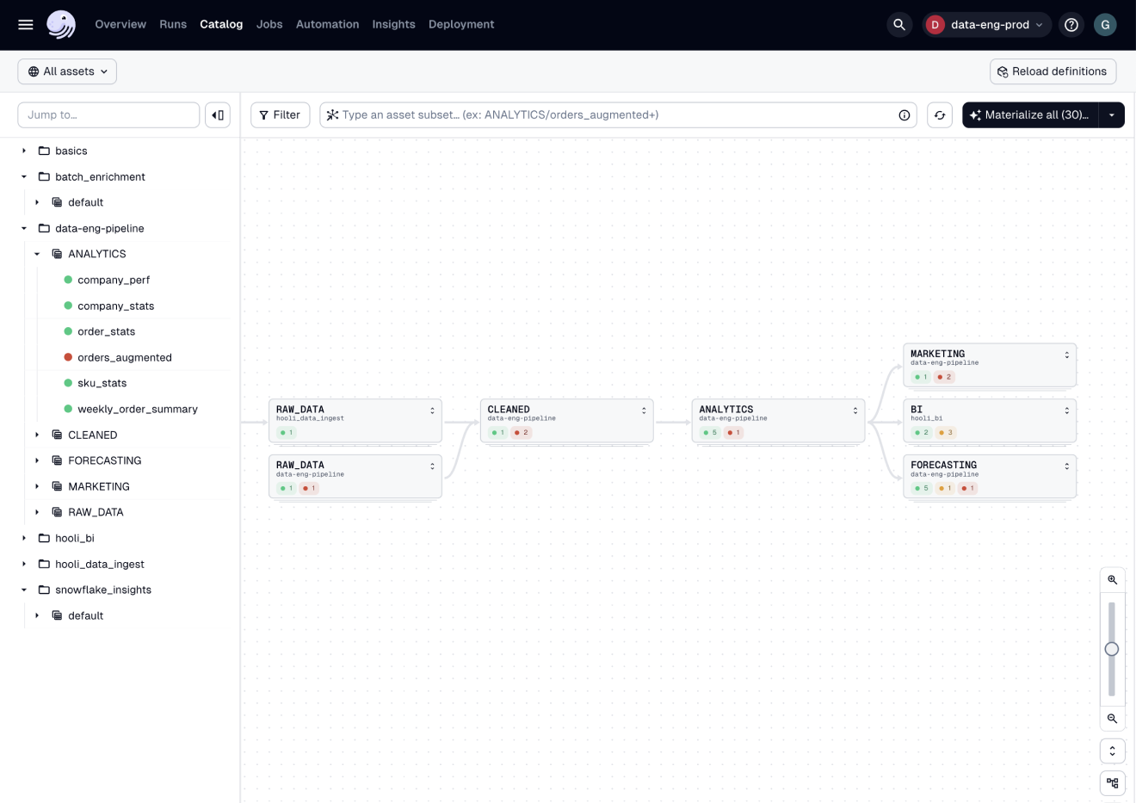Image resolution: width=1136 pixels, height=803 pixels.
Task: Click the re-layout graph icon at bottom right
Action: click(1112, 782)
